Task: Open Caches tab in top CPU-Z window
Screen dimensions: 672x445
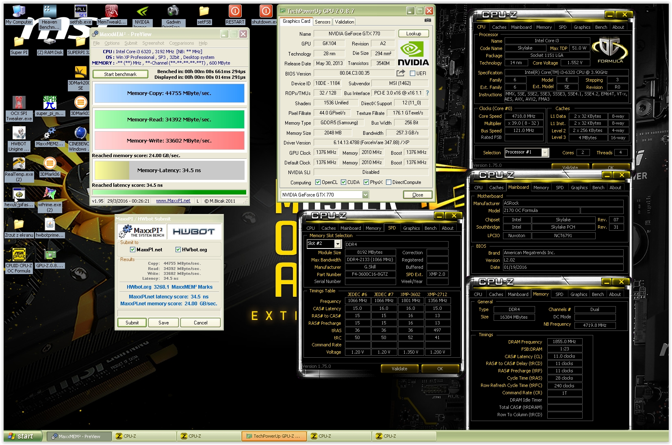Action: click(x=499, y=27)
